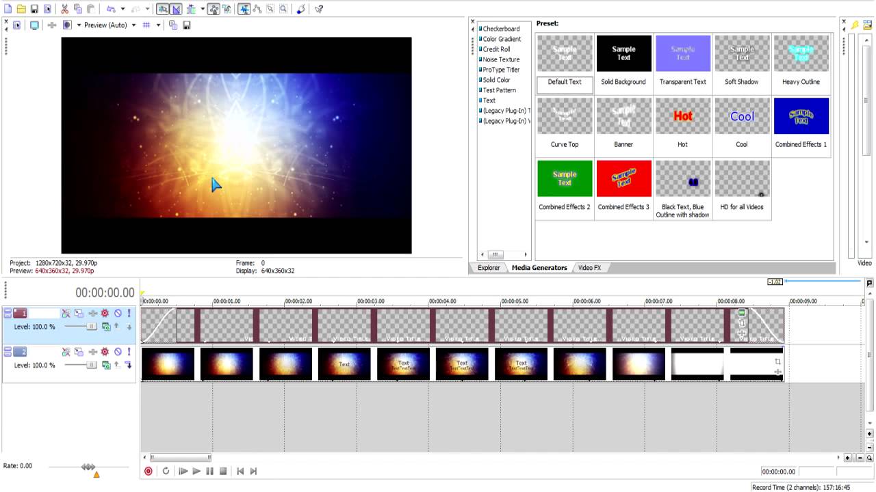Screen dimensions: 876x492
Task: Switch to the Explorer tab
Action: pyautogui.click(x=489, y=268)
